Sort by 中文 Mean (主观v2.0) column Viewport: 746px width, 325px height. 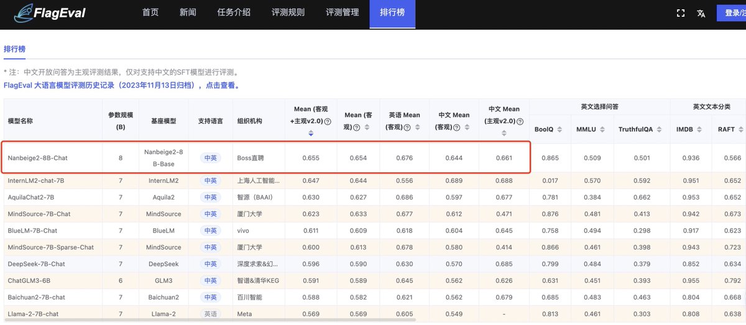[x=504, y=134]
